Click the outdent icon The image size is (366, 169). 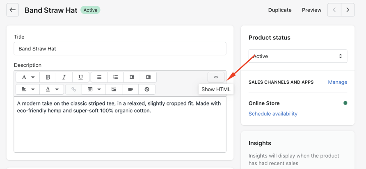[x=132, y=77]
